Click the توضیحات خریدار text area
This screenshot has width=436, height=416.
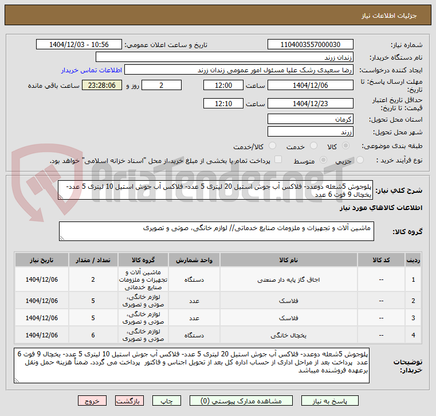click(x=191, y=366)
